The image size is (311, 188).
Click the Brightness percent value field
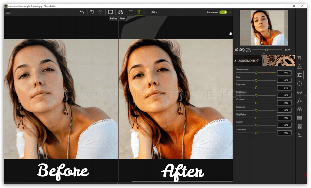click(x=284, y=95)
